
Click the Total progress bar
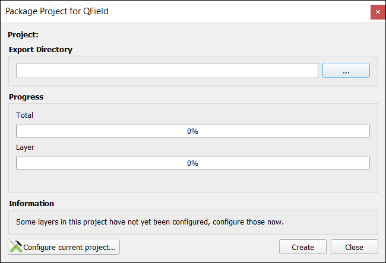pyautogui.click(x=193, y=131)
